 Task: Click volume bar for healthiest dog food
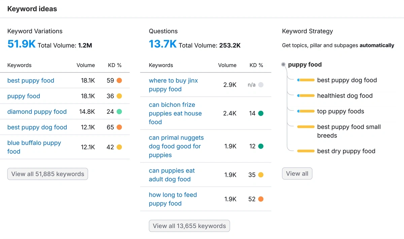point(306,96)
